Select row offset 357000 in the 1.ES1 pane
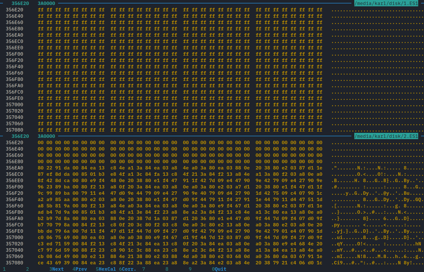This screenshot has width=424, height=272. [x=15, y=105]
